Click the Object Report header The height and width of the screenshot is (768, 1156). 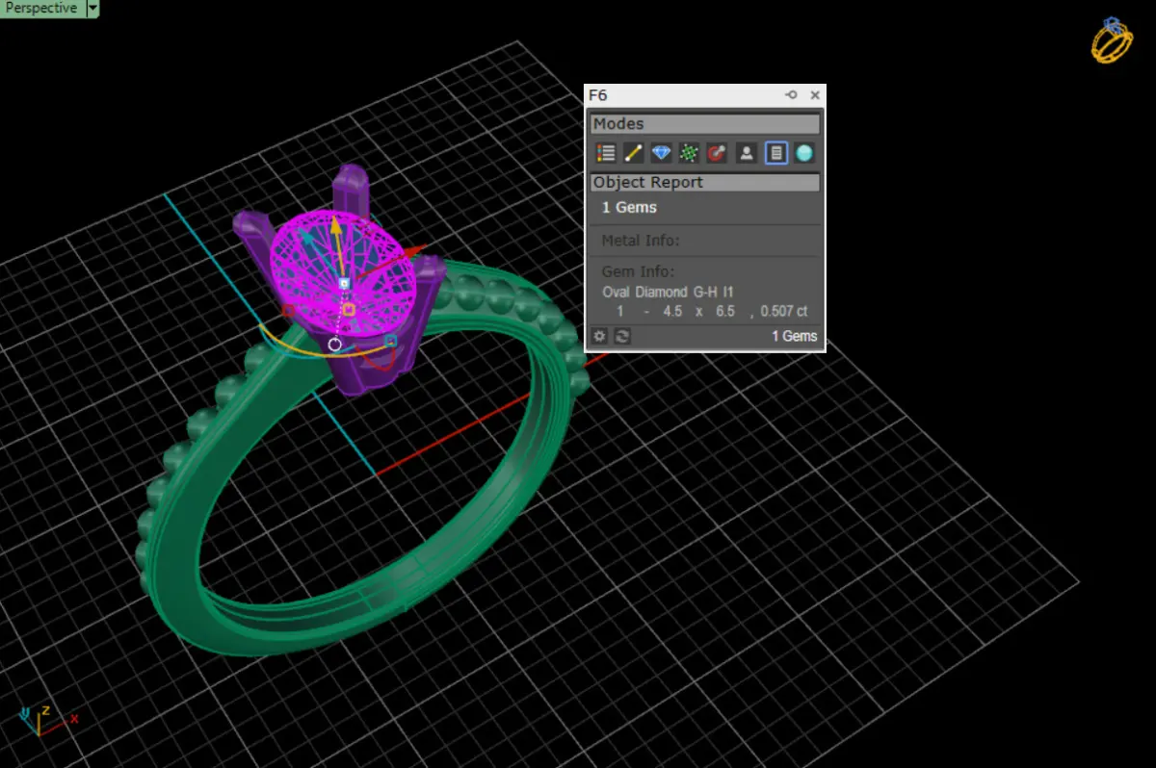[705, 182]
